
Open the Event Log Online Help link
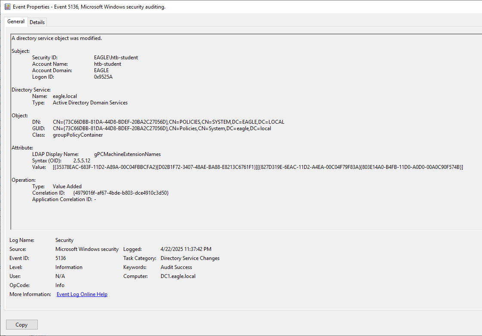click(82, 294)
